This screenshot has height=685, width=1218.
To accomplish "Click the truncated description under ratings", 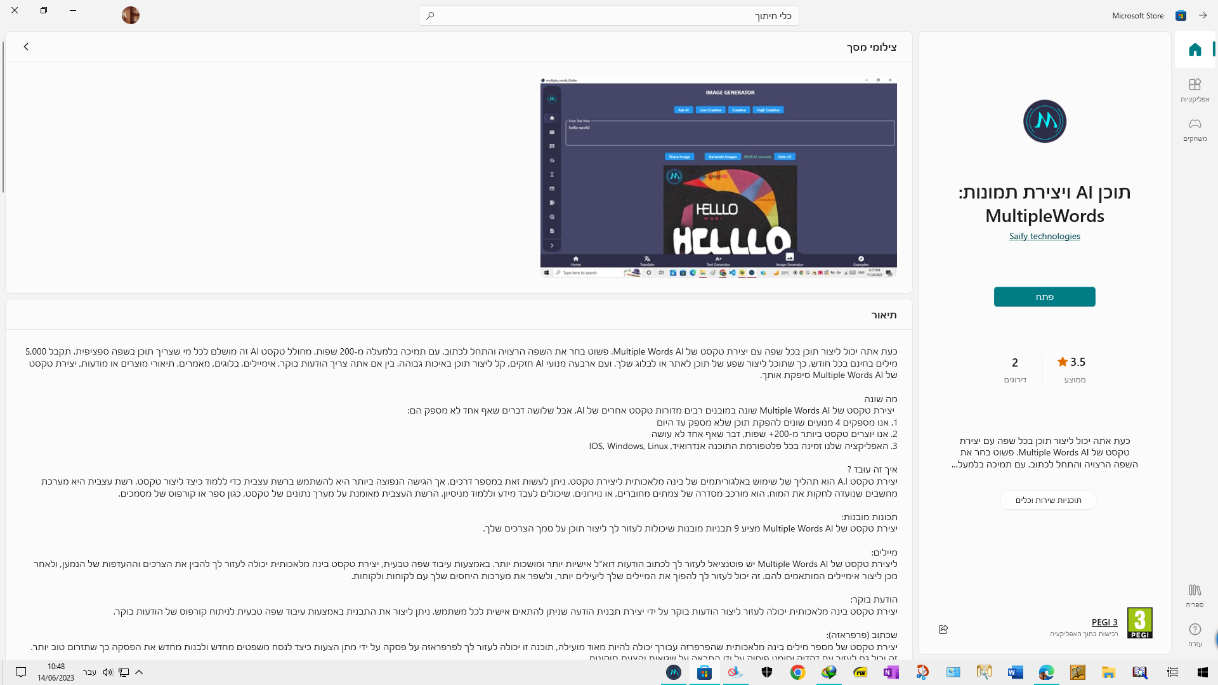I will pyautogui.click(x=1044, y=452).
